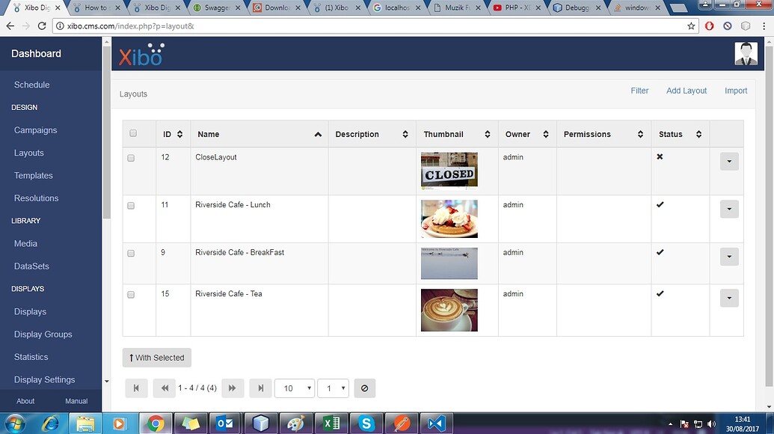Select the Riverside Cafe - Lunch checkbox

(x=131, y=206)
